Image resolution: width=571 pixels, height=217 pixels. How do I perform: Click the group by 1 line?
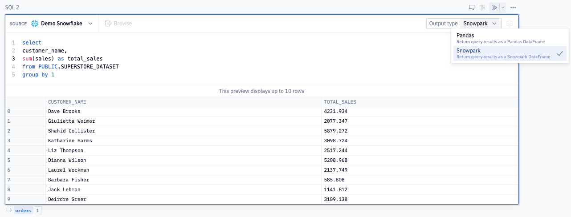pos(38,75)
